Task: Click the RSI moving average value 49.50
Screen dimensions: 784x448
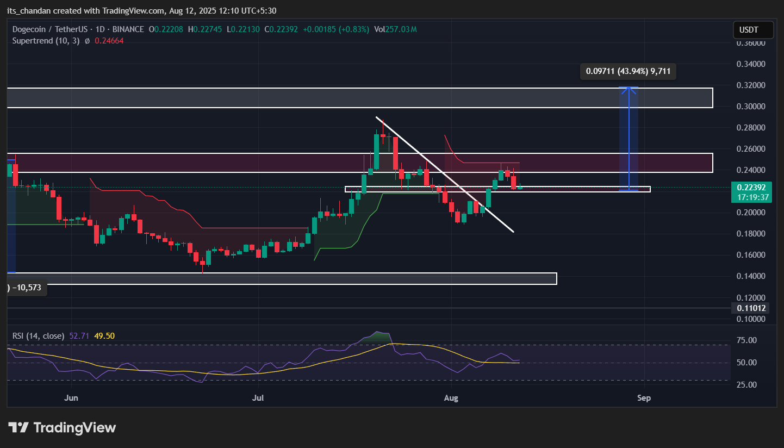Action: pyautogui.click(x=104, y=336)
